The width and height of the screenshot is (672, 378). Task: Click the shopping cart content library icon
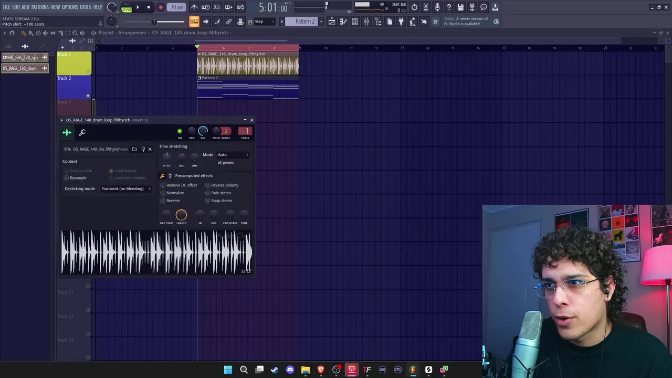point(435,22)
